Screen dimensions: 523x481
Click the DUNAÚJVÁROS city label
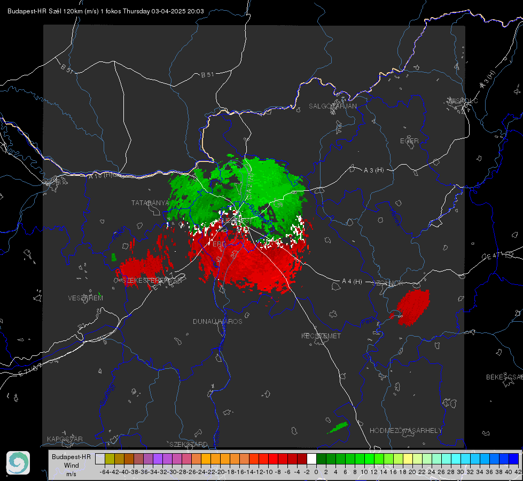(217, 321)
